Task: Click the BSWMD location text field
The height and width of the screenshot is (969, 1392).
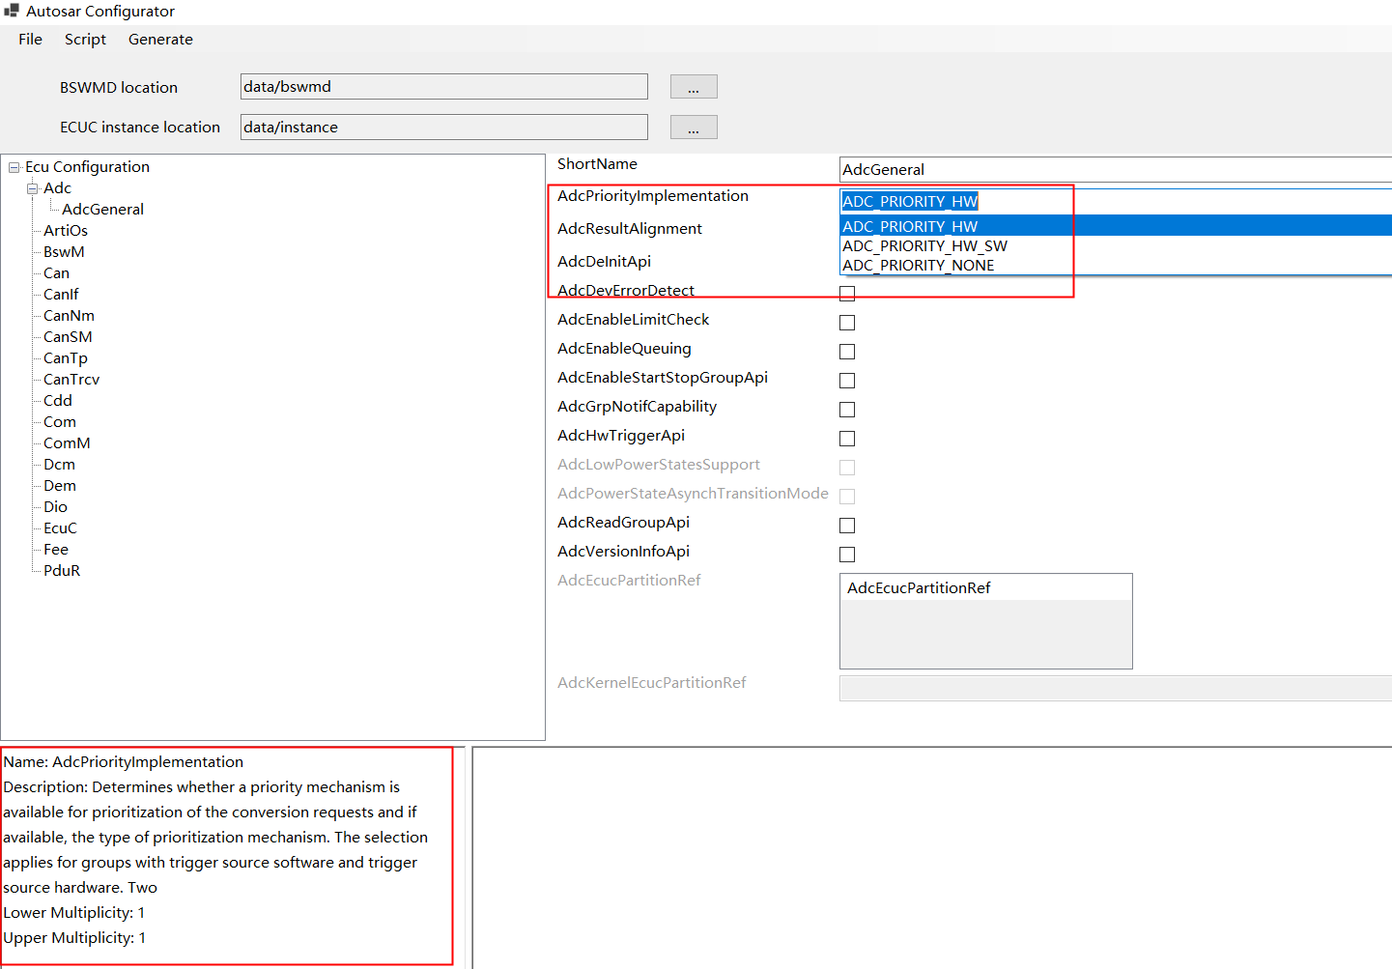Action: (444, 86)
